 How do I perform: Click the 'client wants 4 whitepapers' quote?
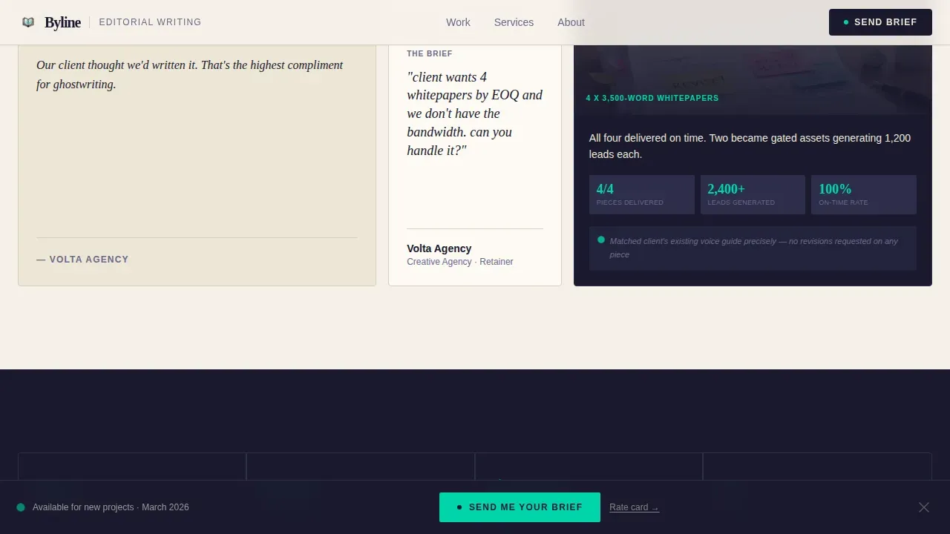click(x=475, y=113)
